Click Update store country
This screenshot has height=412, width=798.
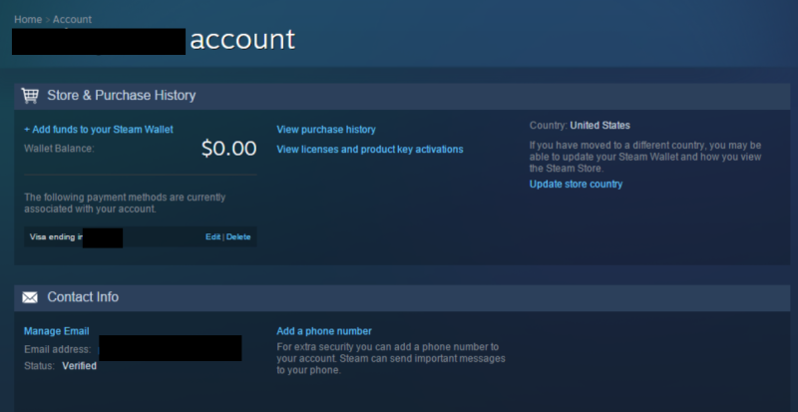tap(576, 184)
